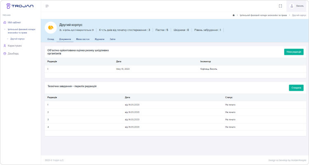Image resolution: width=309 pixels, height=165 pixels.
Task: Toggle fullscreen mode icon
Action: (x=280, y=6)
